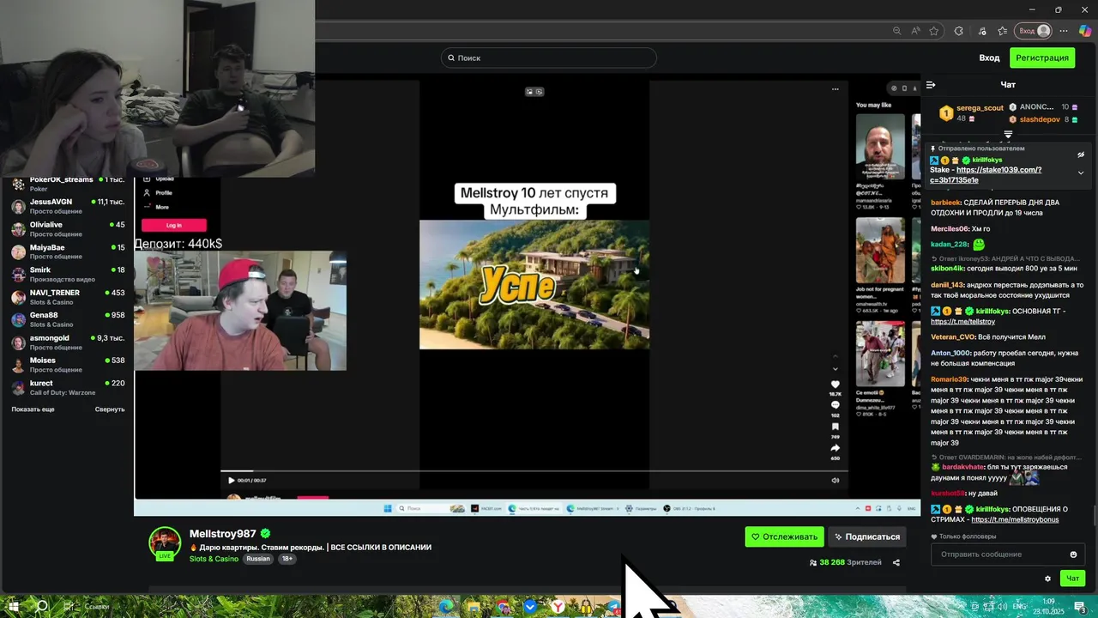
Task: Click the Russian language tag
Action: click(x=258, y=559)
